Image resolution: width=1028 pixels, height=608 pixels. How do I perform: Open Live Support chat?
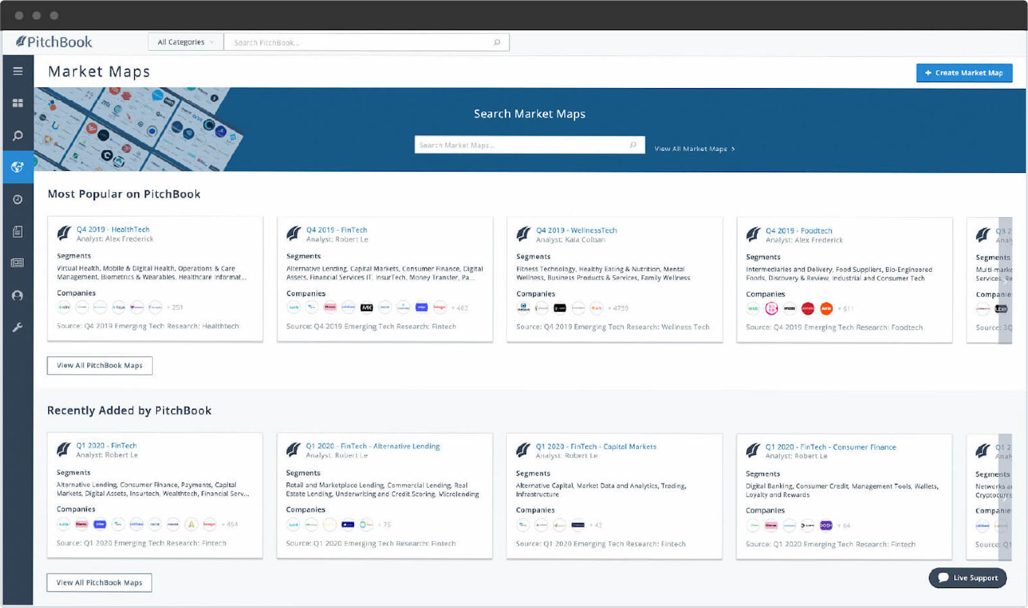[968, 578]
